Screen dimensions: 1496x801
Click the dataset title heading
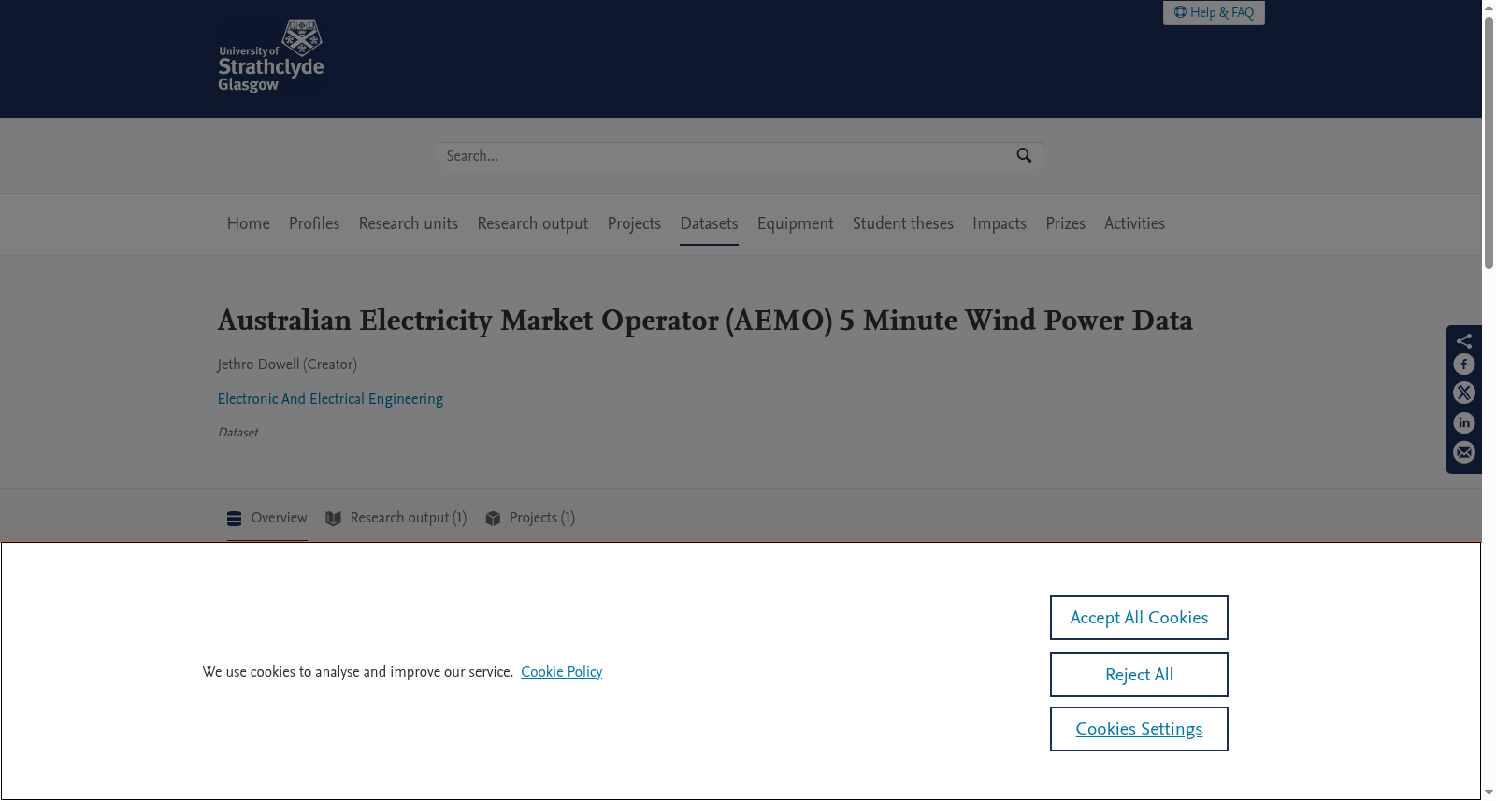(705, 321)
